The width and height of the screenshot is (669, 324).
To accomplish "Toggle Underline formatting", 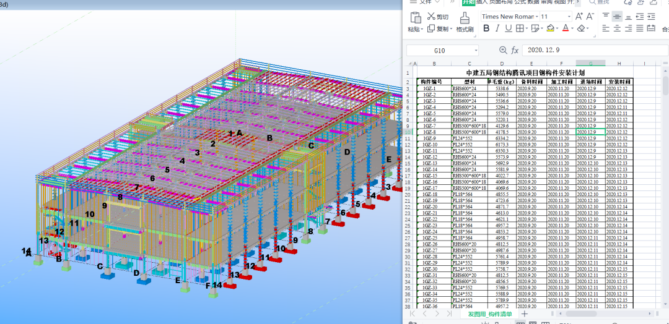I will point(508,28).
